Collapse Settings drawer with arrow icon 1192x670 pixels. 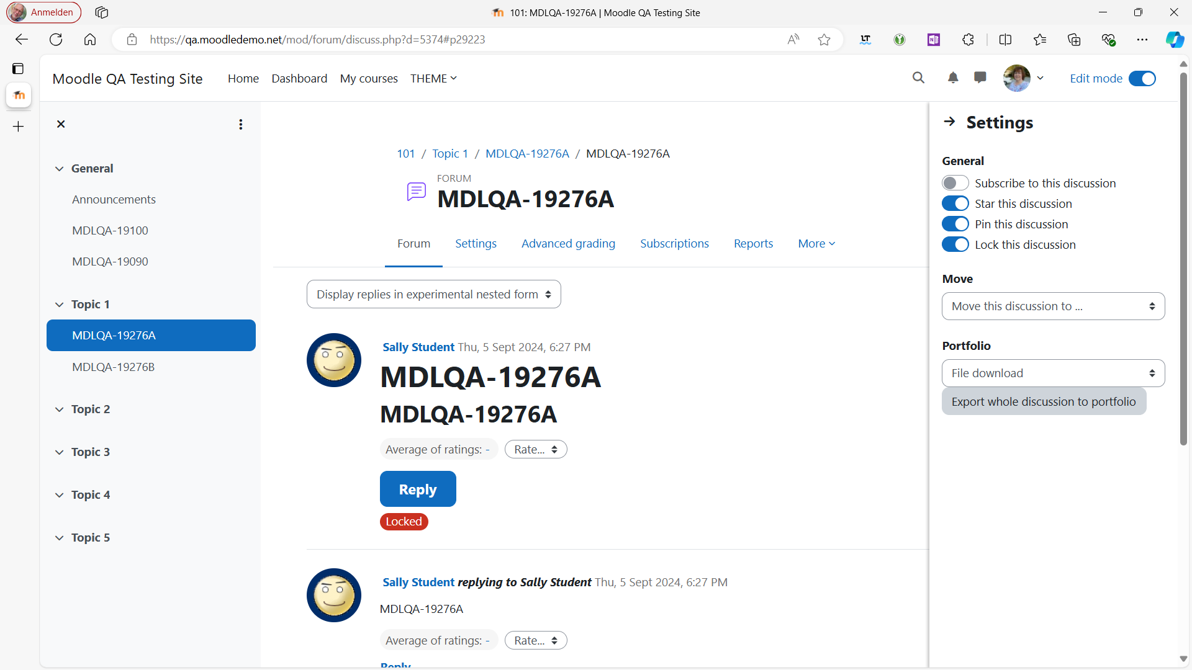tap(949, 122)
